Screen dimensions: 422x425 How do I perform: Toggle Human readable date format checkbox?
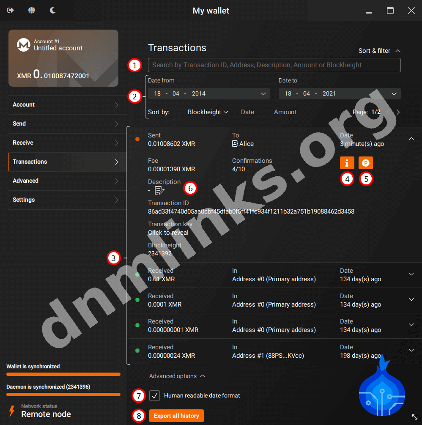pos(155,396)
